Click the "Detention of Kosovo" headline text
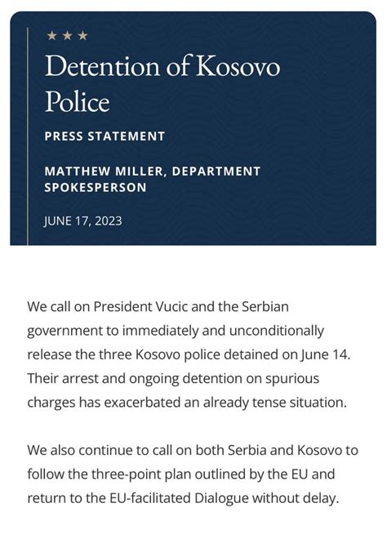This screenshot has width=387, height=539. point(162,65)
